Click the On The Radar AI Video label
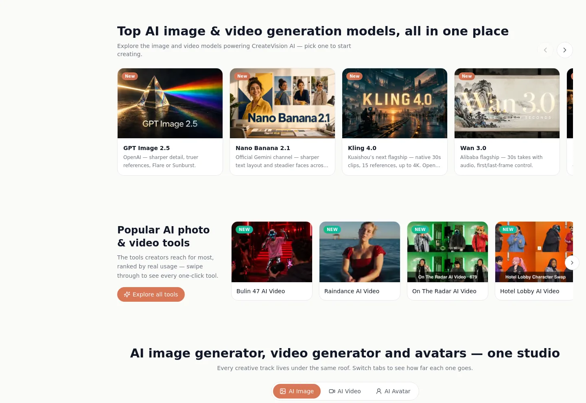 click(444, 291)
